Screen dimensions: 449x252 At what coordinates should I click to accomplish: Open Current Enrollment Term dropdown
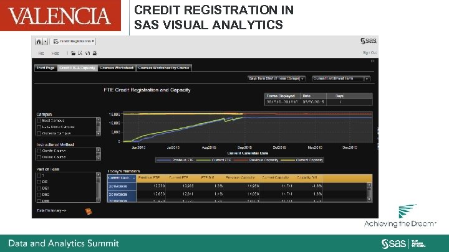pos(340,78)
